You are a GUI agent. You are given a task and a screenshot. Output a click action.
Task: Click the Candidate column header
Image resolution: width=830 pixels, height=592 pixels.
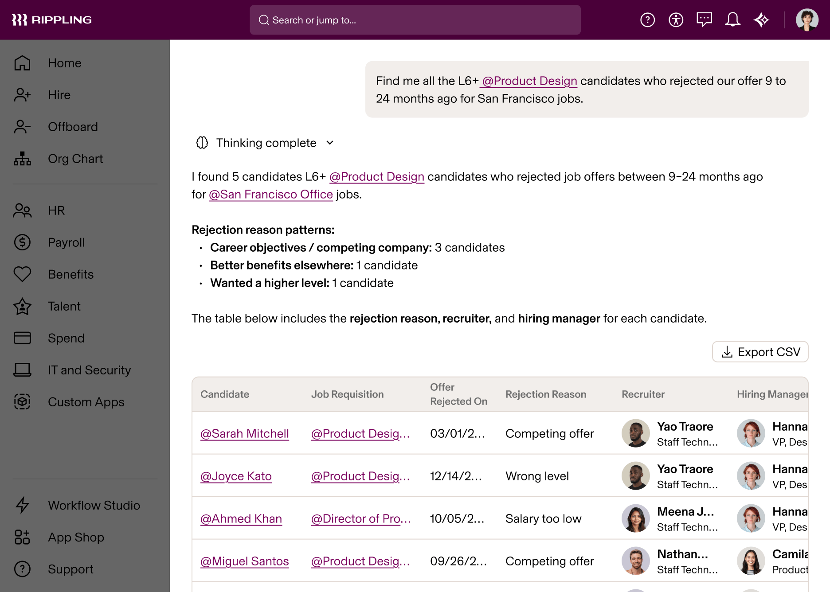pyautogui.click(x=225, y=394)
